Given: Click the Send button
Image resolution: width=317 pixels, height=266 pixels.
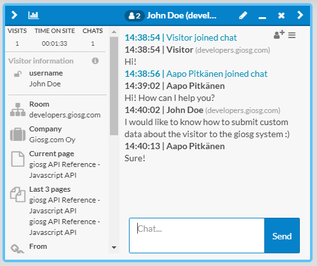Looking at the screenshot, I should coord(282,236).
